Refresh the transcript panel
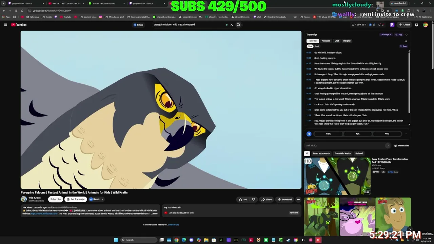Image resolution: width=434 pixels, height=244 pixels. (x=406, y=35)
